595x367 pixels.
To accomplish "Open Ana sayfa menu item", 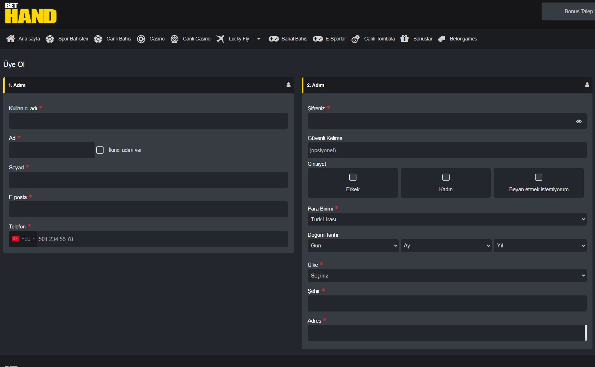I will pos(29,39).
